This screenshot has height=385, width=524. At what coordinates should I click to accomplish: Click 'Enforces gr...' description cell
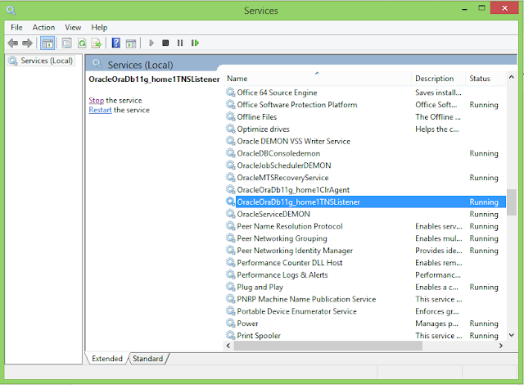click(x=437, y=311)
